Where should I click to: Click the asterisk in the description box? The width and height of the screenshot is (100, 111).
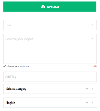click(x=92, y=39)
